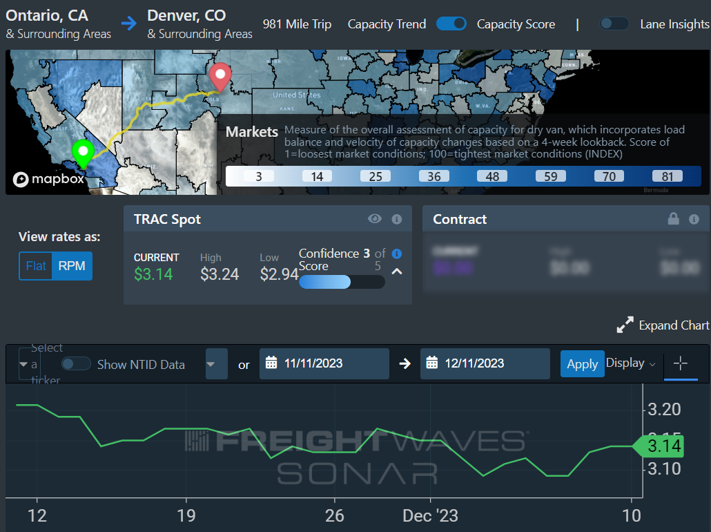Enable Show NTID Data toggle

tap(76, 364)
